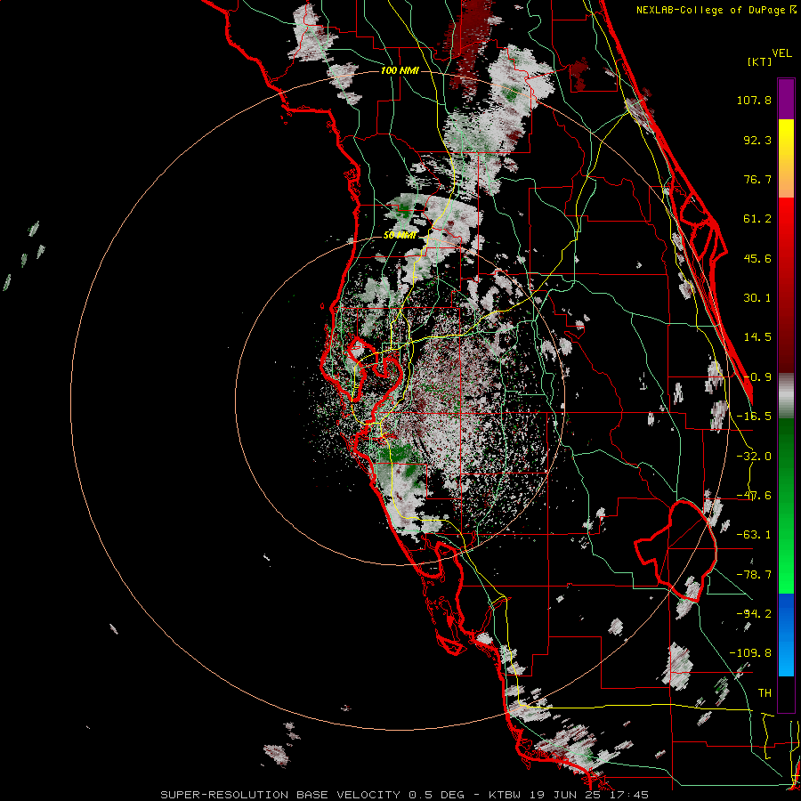Click the -32.0 velocity scale value
This screenshot has width=801, height=801.
pos(754,457)
